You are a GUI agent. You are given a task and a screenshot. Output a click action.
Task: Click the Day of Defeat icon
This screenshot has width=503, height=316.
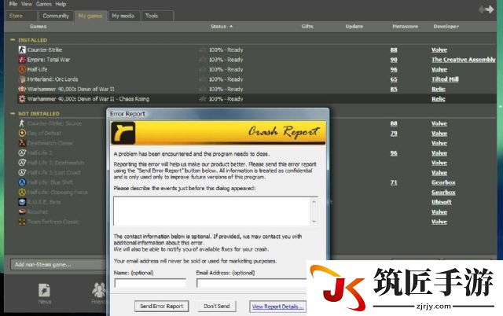click(x=22, y=133)
